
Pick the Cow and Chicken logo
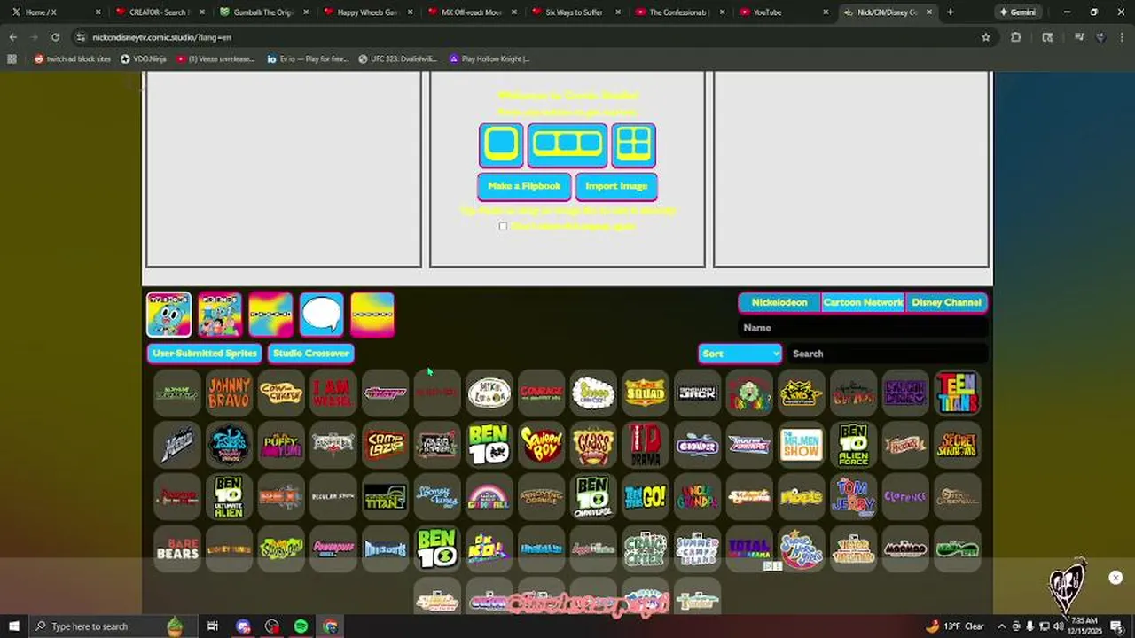pyautogui.click(x=281, y=393)
